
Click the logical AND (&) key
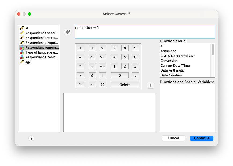(x=92, y=75)
